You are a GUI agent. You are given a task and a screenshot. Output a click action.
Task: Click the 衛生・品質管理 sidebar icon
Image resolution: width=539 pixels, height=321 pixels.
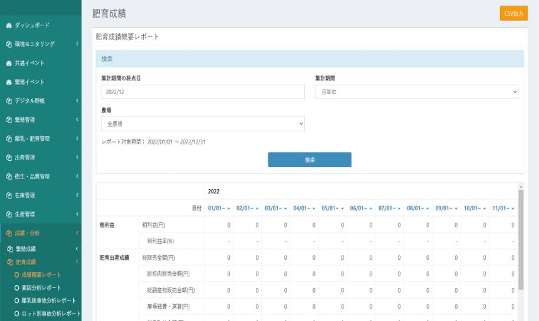(x=9, y=177)
